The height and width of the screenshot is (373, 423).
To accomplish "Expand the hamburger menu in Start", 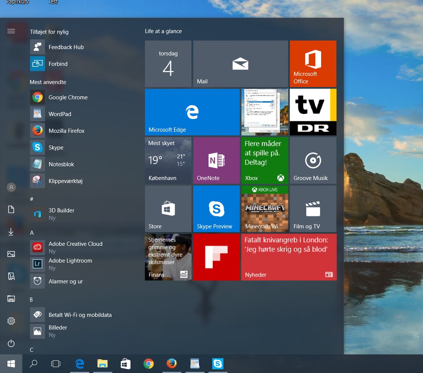I will click(x=11, y=31).
